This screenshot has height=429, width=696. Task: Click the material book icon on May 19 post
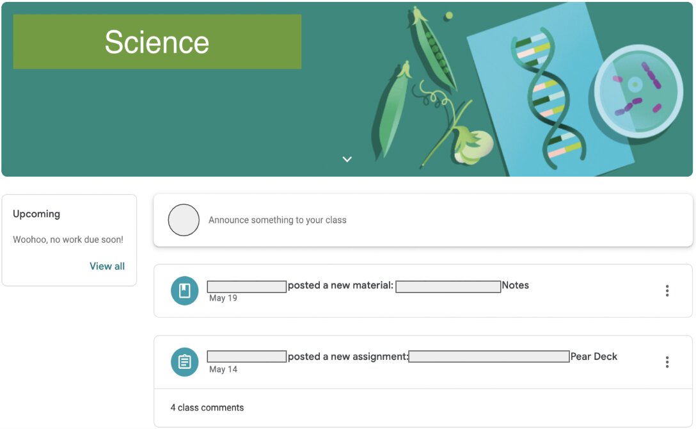tap(184, 291)
